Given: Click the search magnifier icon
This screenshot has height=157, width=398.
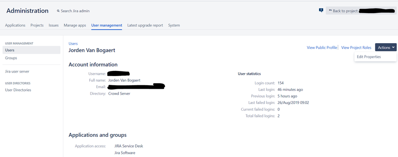Looking at the screenshot, I should point(59,11).
